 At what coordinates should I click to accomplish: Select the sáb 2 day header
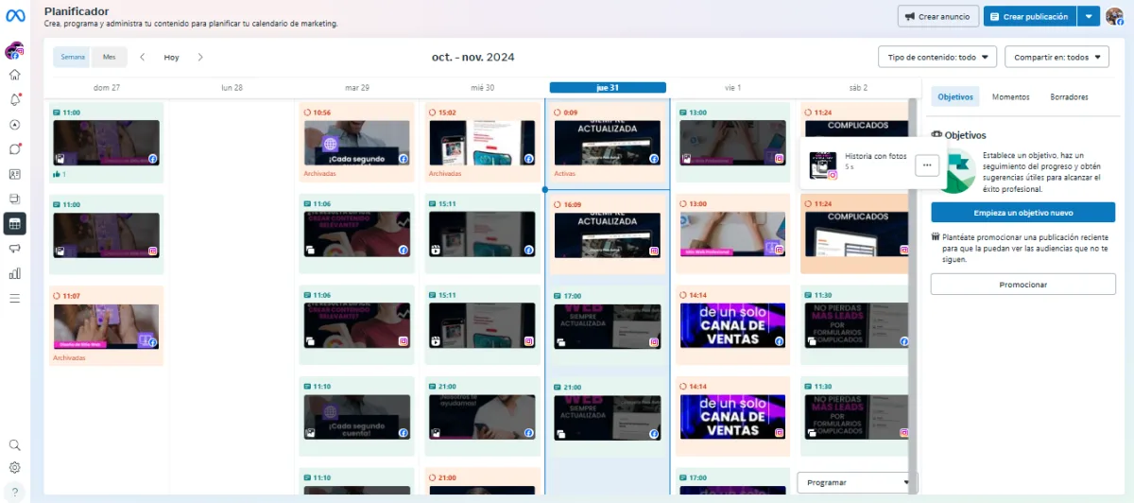point(858,87)
